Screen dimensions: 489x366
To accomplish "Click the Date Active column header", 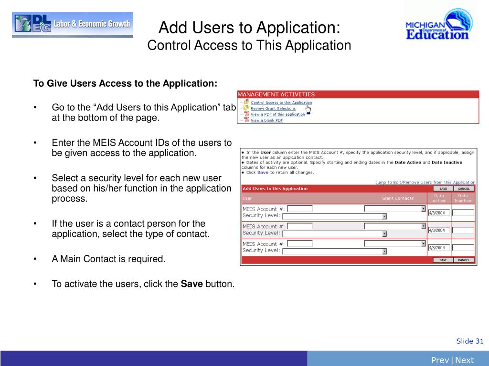I will click(x=439, y=198).
